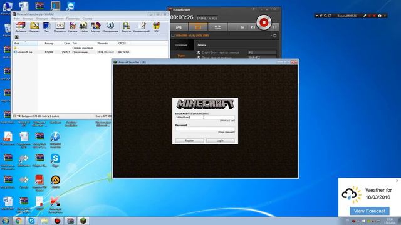Screen dimensions: 401x225
Task: Open the Файл menu in WinRAR
Action: 17,19
